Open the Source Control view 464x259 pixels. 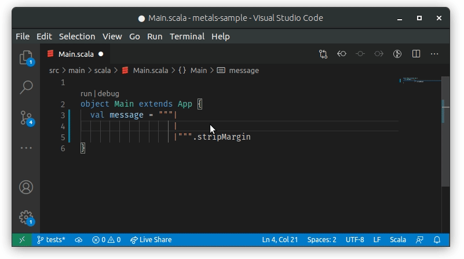(x=26, y=118)
